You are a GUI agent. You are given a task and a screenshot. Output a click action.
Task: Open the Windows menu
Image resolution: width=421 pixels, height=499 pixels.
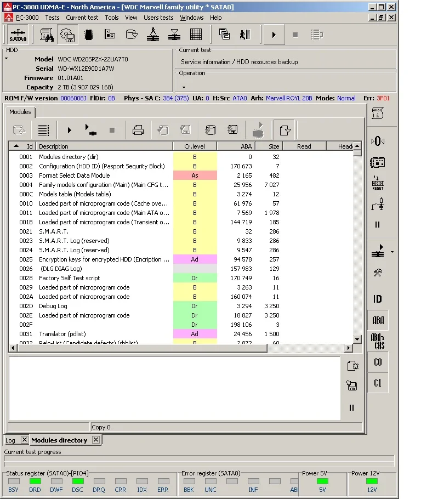(x=191, y=18)
